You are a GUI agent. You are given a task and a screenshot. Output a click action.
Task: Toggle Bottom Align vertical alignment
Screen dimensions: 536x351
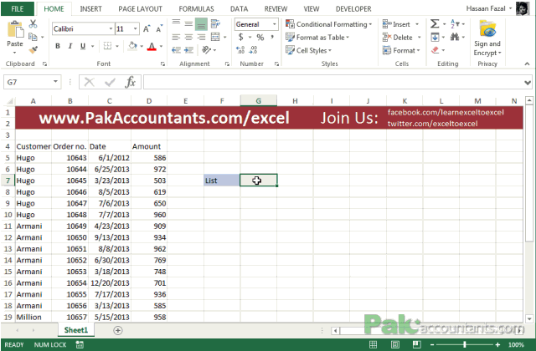click(201, 24)
